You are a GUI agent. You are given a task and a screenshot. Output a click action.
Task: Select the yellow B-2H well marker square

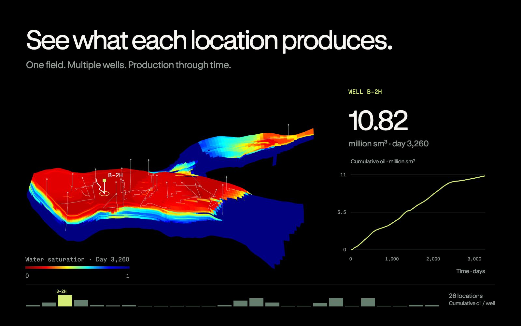click(105, 180)
